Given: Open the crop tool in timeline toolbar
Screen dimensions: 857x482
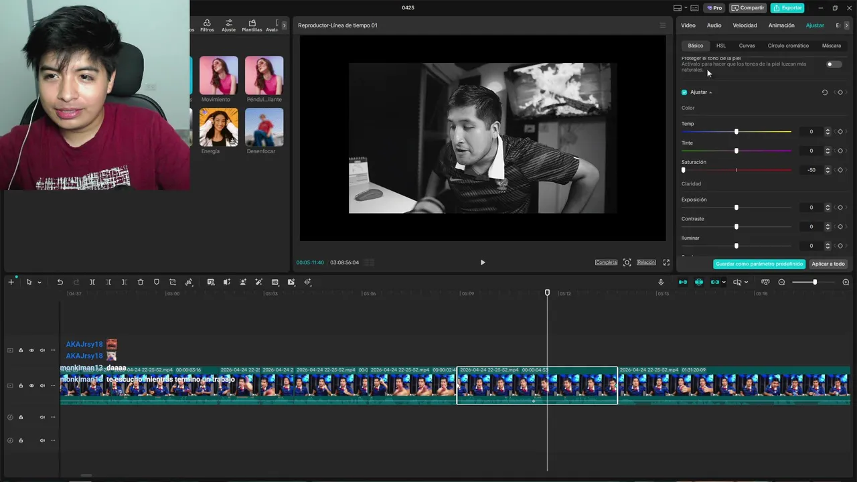Looking at the screenshot, I should pyautogui.click(x=173, y=283).
